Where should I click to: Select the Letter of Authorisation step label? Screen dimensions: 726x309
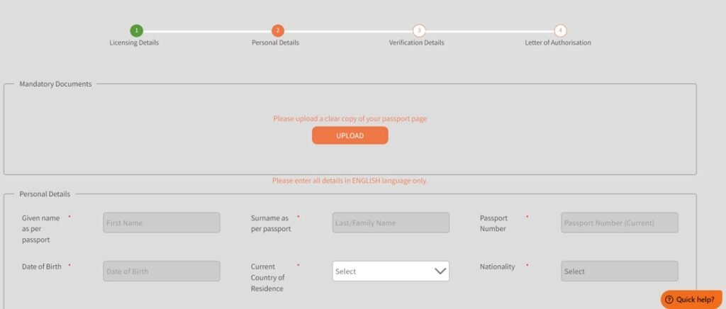pyautogui.click(x=558, y=43)
